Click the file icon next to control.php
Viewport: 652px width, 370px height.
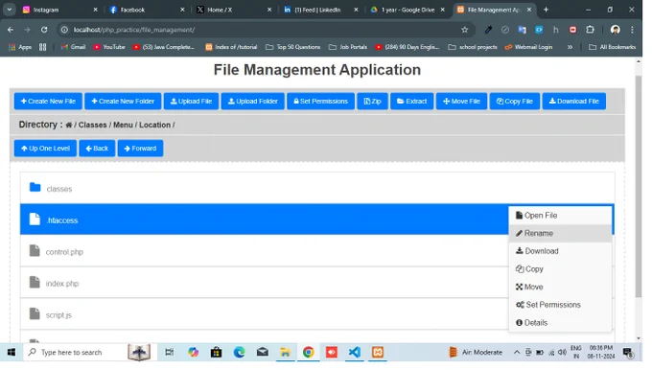[x=35, y=251]
